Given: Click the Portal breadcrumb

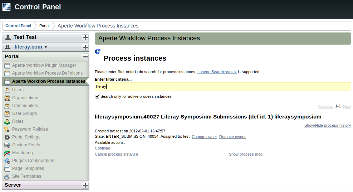Looking at the screenshot, I should 44,26.
